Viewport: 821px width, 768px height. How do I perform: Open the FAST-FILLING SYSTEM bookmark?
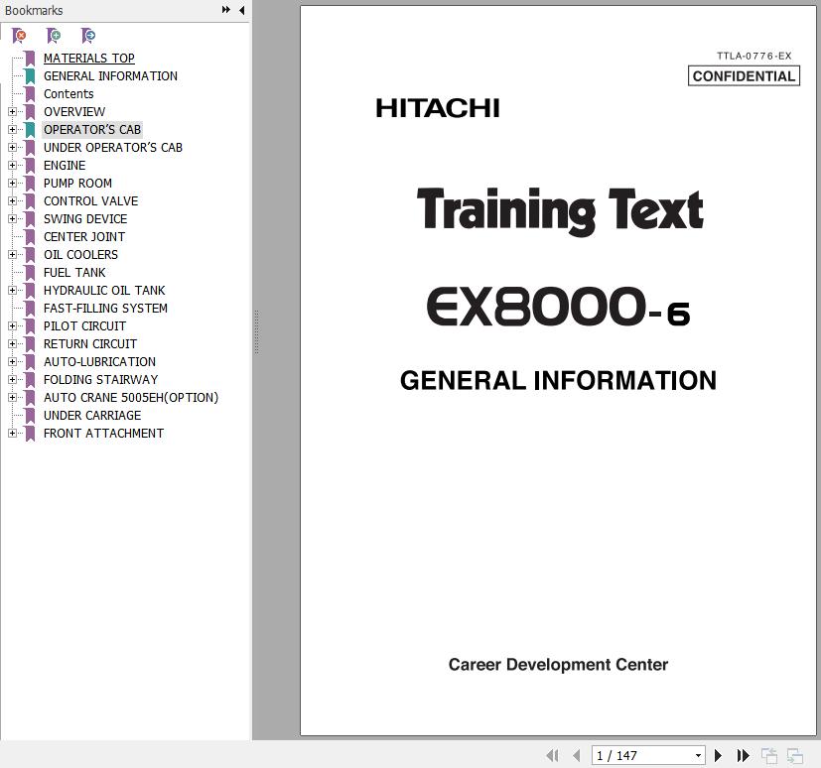[106, 309]
